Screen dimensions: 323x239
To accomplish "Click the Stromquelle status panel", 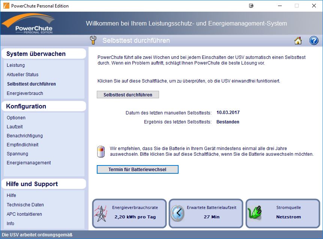I will pyautogui.click(x=283, y=213).
